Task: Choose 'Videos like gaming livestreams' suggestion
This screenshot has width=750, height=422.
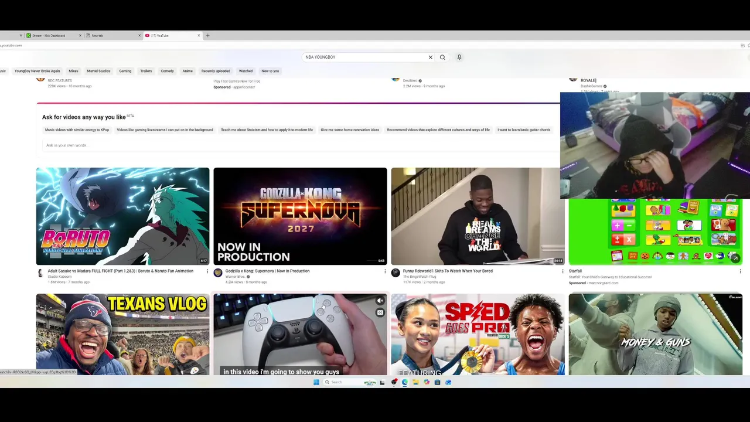Action: [165, 130]
